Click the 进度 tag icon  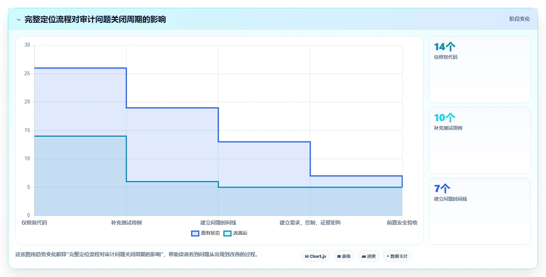click(364, 257)
